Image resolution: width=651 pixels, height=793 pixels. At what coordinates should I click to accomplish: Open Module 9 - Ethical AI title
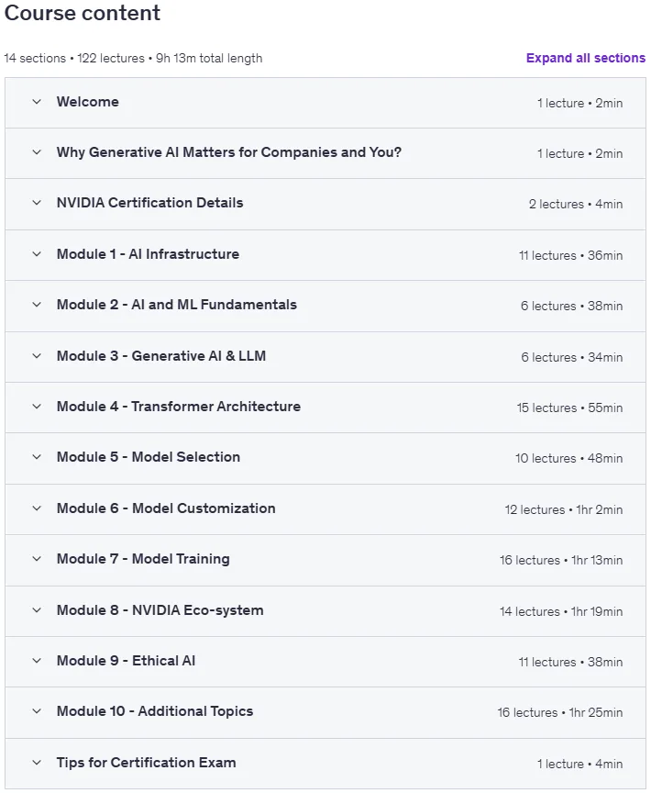coord(126,661)
